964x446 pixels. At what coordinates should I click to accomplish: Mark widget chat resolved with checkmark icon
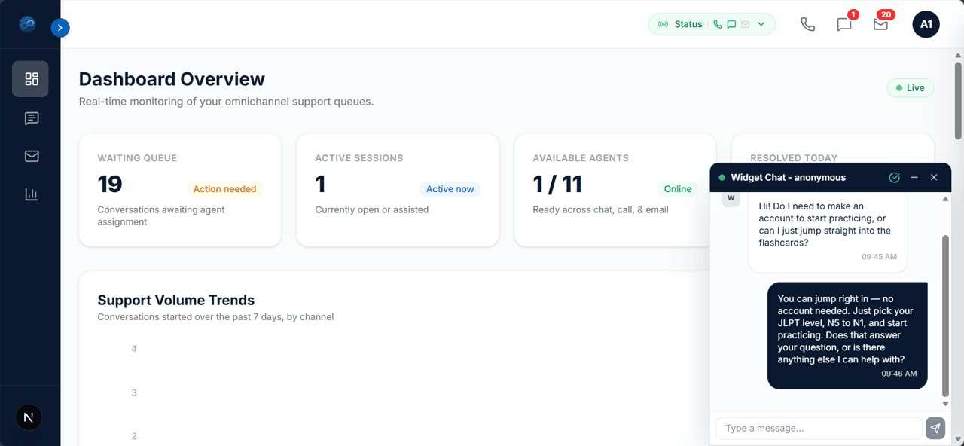pos(894,178)
